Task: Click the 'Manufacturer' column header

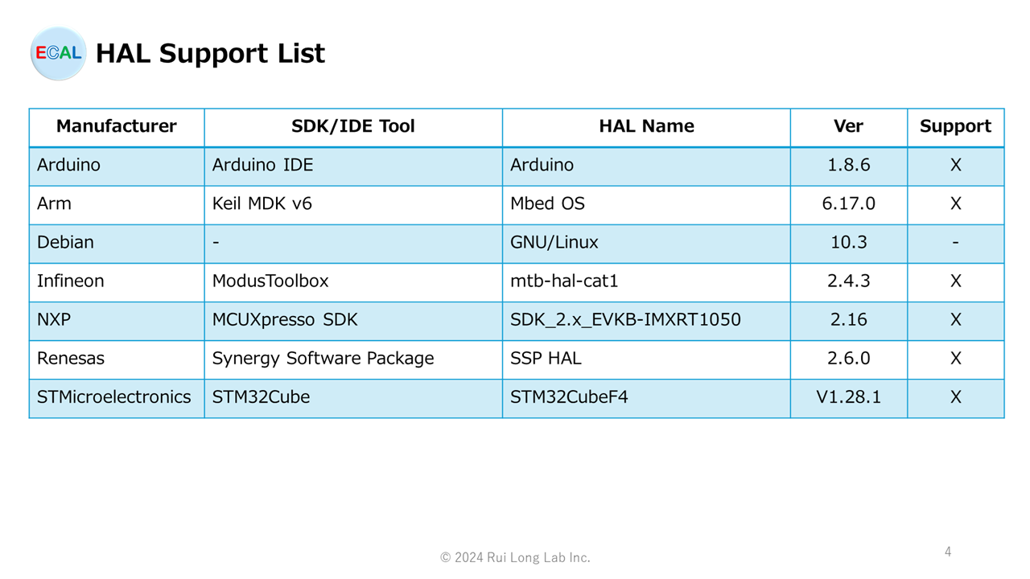Action: tap(117, 127)
